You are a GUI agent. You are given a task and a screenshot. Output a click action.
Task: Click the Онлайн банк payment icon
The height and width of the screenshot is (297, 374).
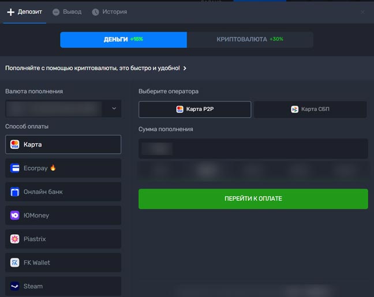click(15, 191)
